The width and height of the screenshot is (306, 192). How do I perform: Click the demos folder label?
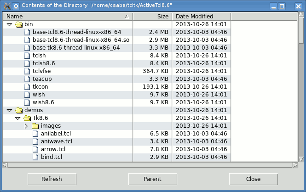34,110
